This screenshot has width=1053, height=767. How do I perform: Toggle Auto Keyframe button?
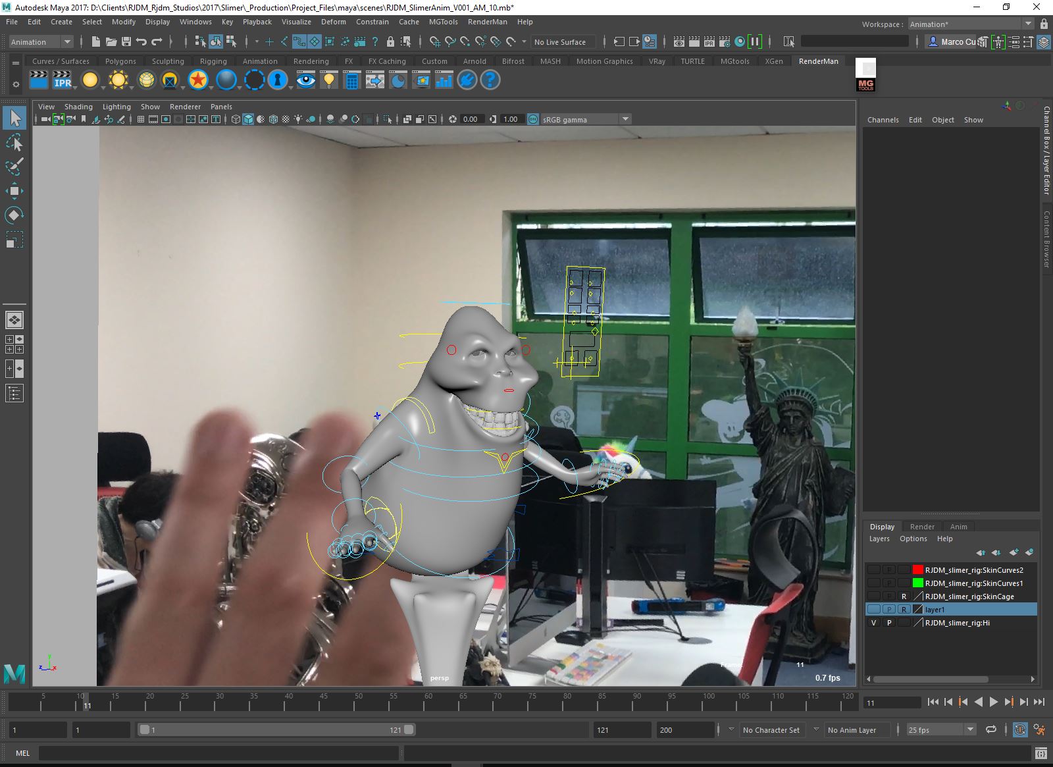[1019, 729]
